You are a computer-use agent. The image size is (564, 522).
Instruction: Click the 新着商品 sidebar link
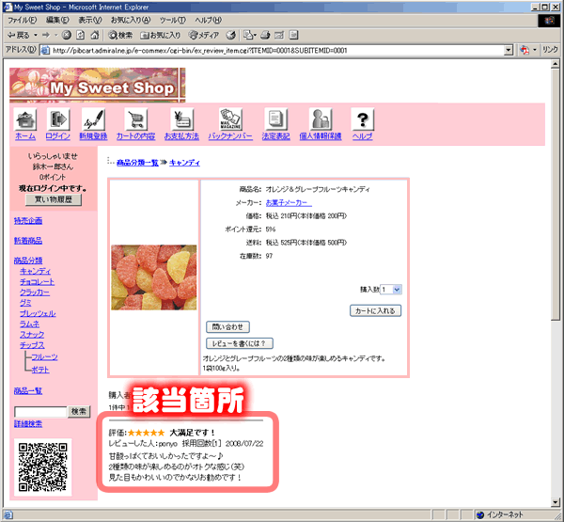[28, 241]
